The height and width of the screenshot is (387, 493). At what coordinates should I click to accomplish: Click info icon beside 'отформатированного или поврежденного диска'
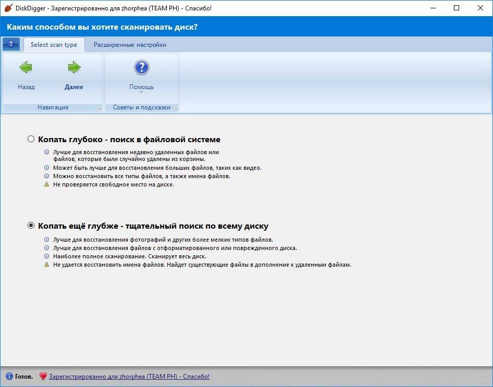point(46,248)
